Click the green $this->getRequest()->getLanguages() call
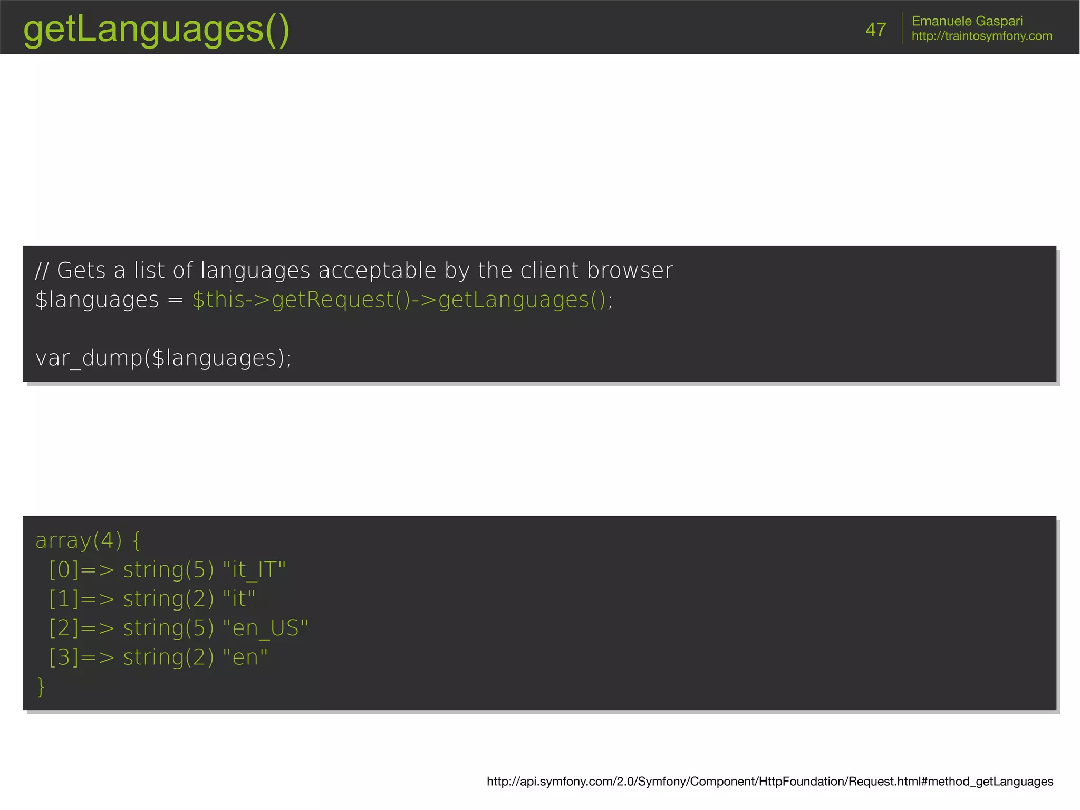This screenshot has width=1080, height=810. pyautogui.click(x=399, y=300)
